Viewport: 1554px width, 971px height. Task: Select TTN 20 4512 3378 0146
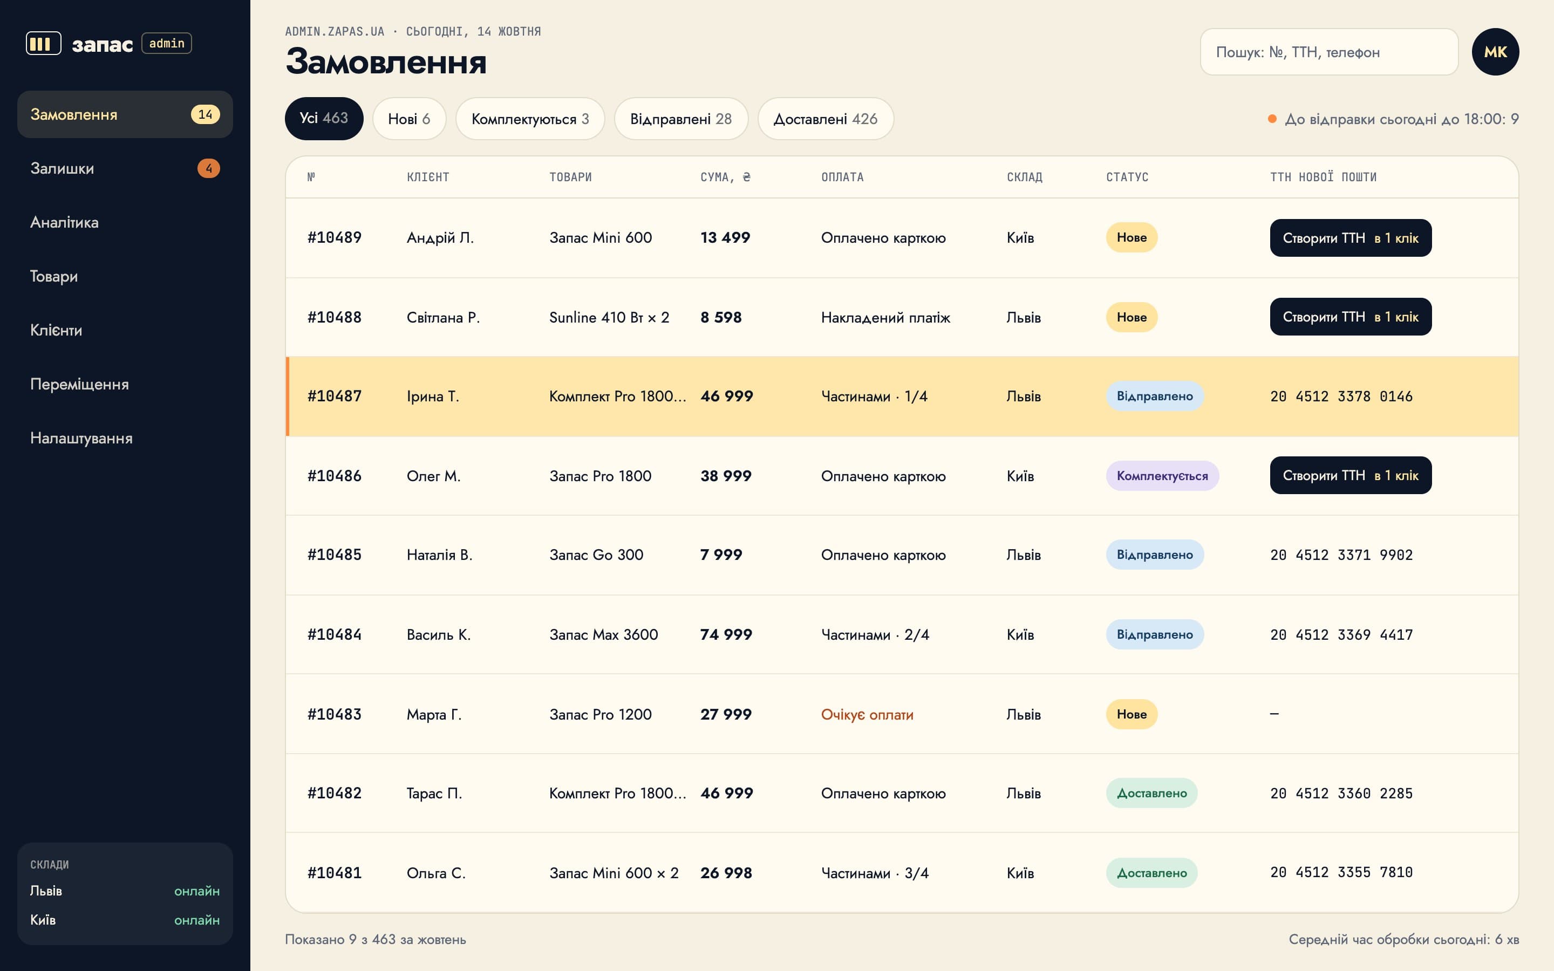coord(1341,396)
